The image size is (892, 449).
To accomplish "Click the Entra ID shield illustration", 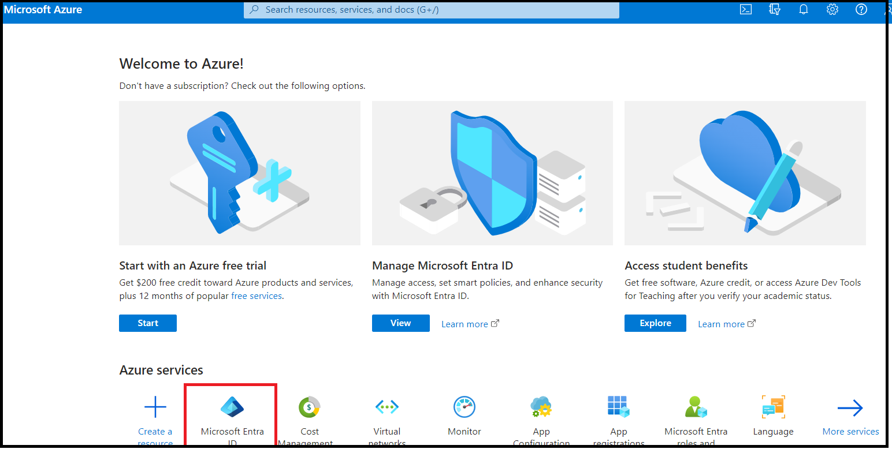I will tap(492, 173).
